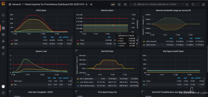Open the search dashboards icon
Viewport: 208px width, 97px height.
pos(3,15)
